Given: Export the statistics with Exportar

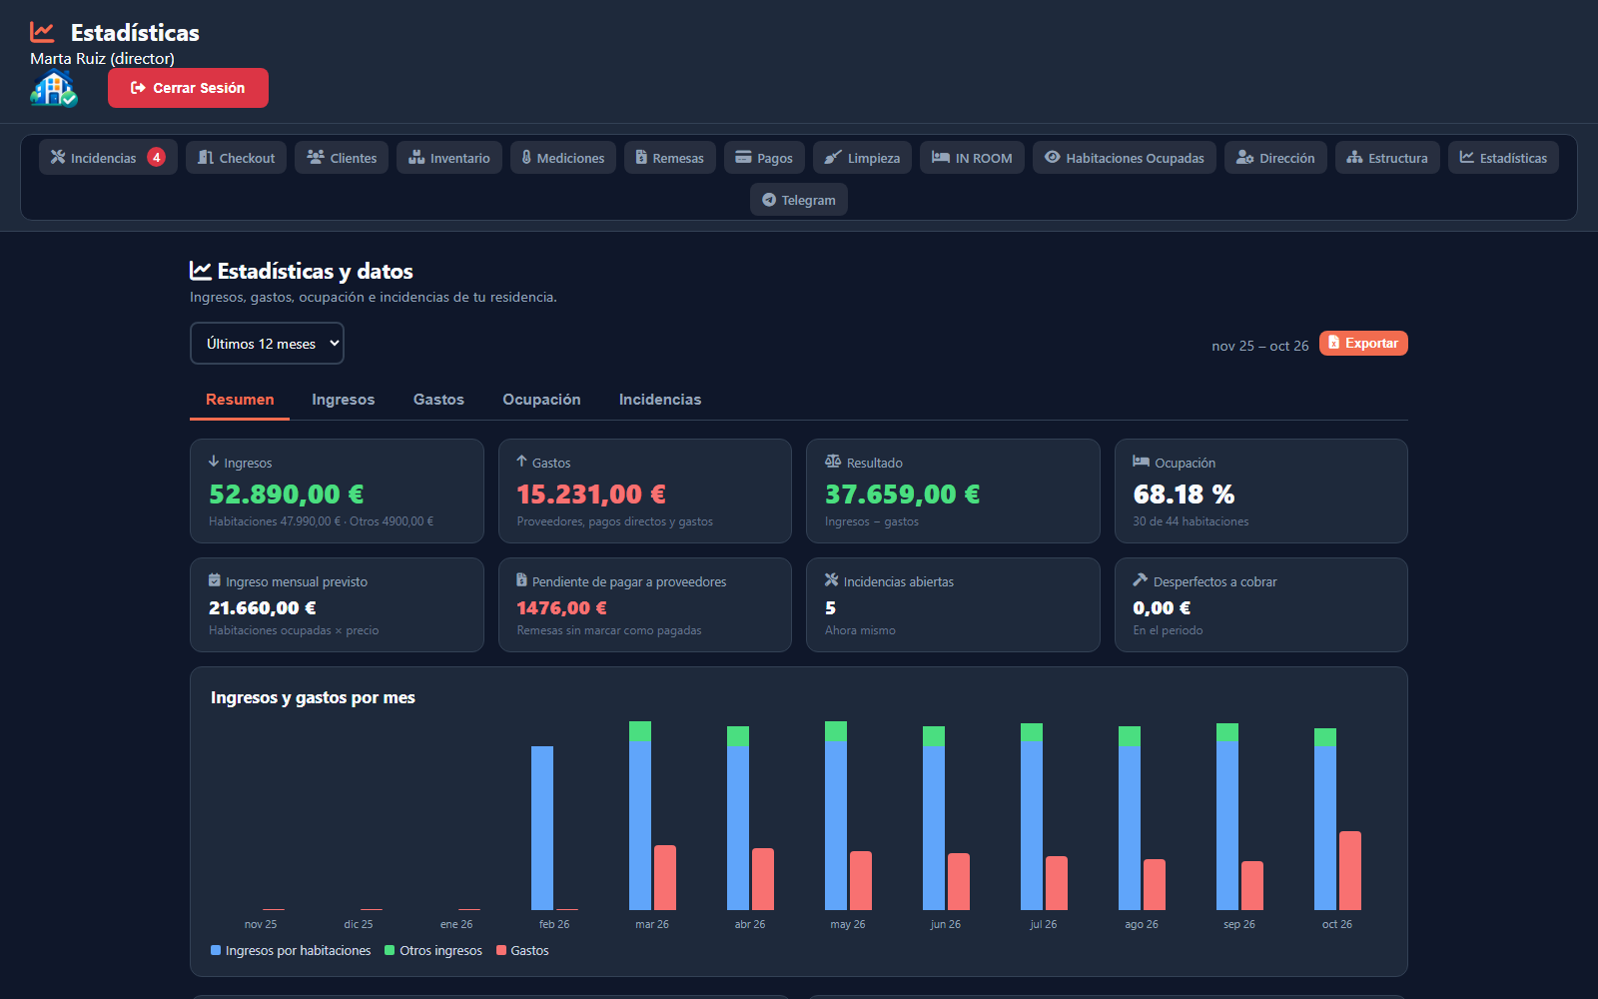Looking at the screenshot, I should (1363, 343).
